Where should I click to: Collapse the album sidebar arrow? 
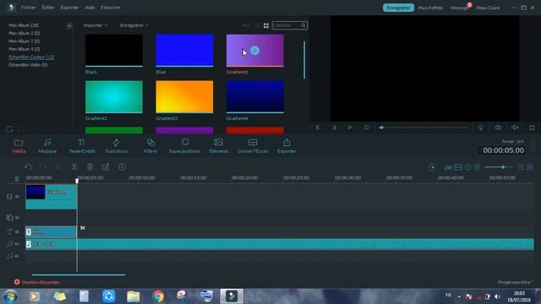tap(69, 25)
